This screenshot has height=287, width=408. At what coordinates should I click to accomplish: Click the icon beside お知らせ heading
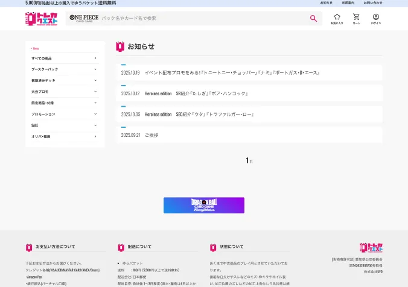tap(120, 46)
